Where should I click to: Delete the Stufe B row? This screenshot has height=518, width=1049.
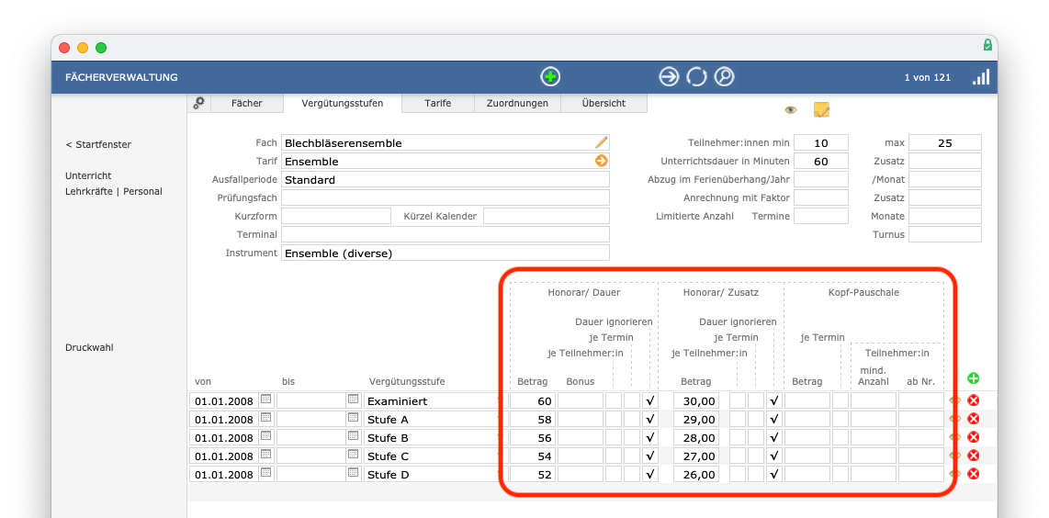974,437
